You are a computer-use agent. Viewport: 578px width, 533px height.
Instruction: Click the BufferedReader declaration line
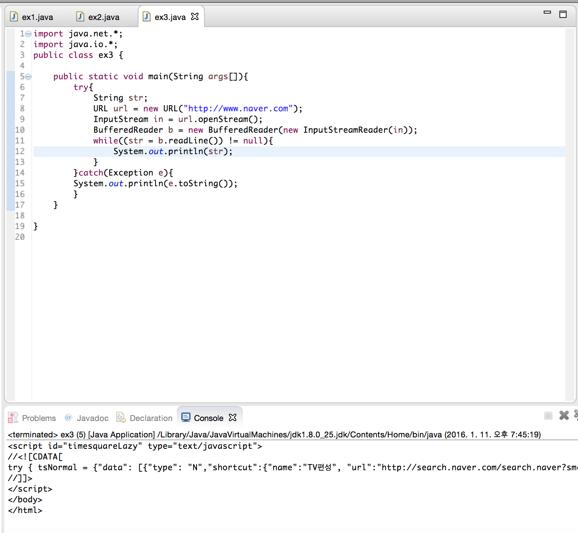(x=255, y=130)
